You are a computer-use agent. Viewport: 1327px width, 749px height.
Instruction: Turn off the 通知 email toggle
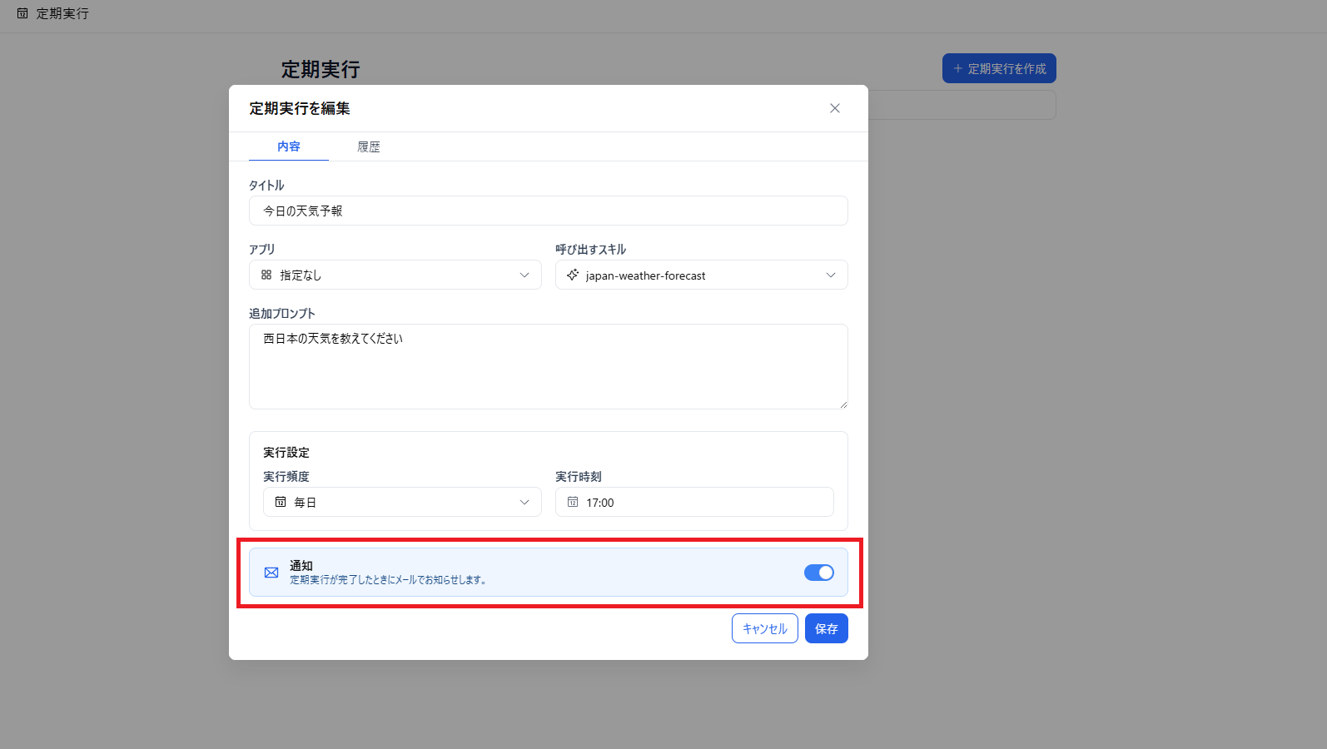pos(819,573)
